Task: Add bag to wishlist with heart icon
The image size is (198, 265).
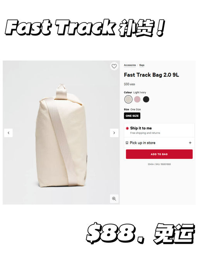Action: tap(114, 66)
